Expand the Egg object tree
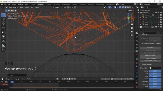The width and height of the screenshot is (163, 91). (x=141, y=17)
